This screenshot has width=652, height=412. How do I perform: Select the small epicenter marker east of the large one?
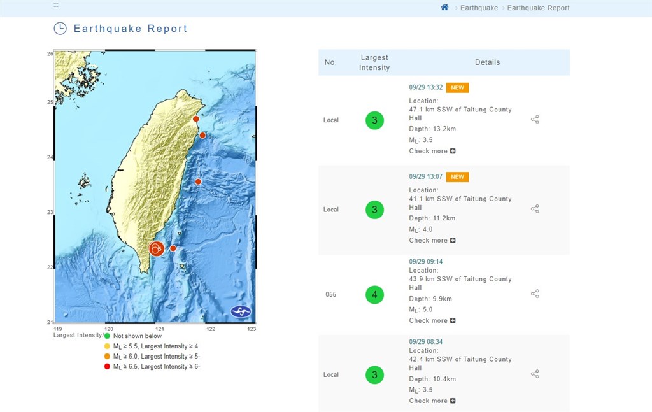coord(173,248)
